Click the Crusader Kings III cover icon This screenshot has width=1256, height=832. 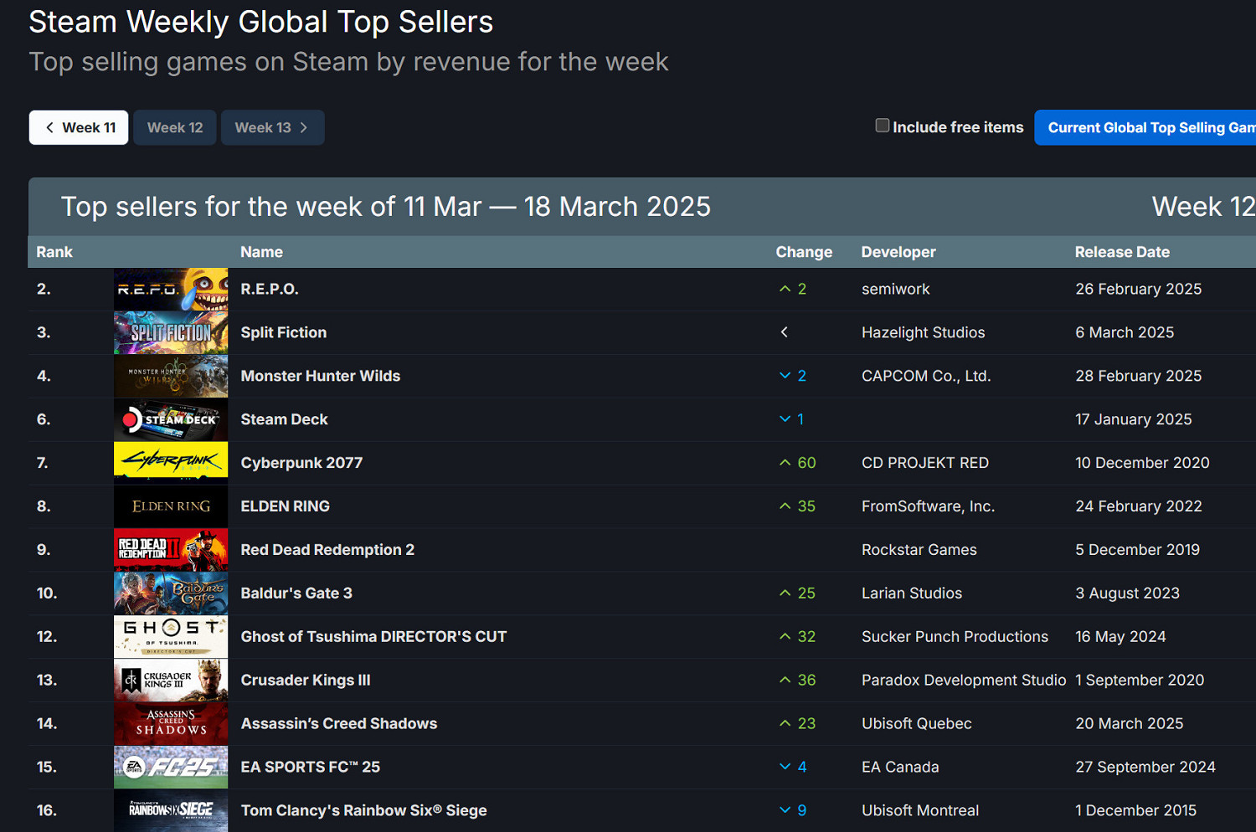(170, 680)
